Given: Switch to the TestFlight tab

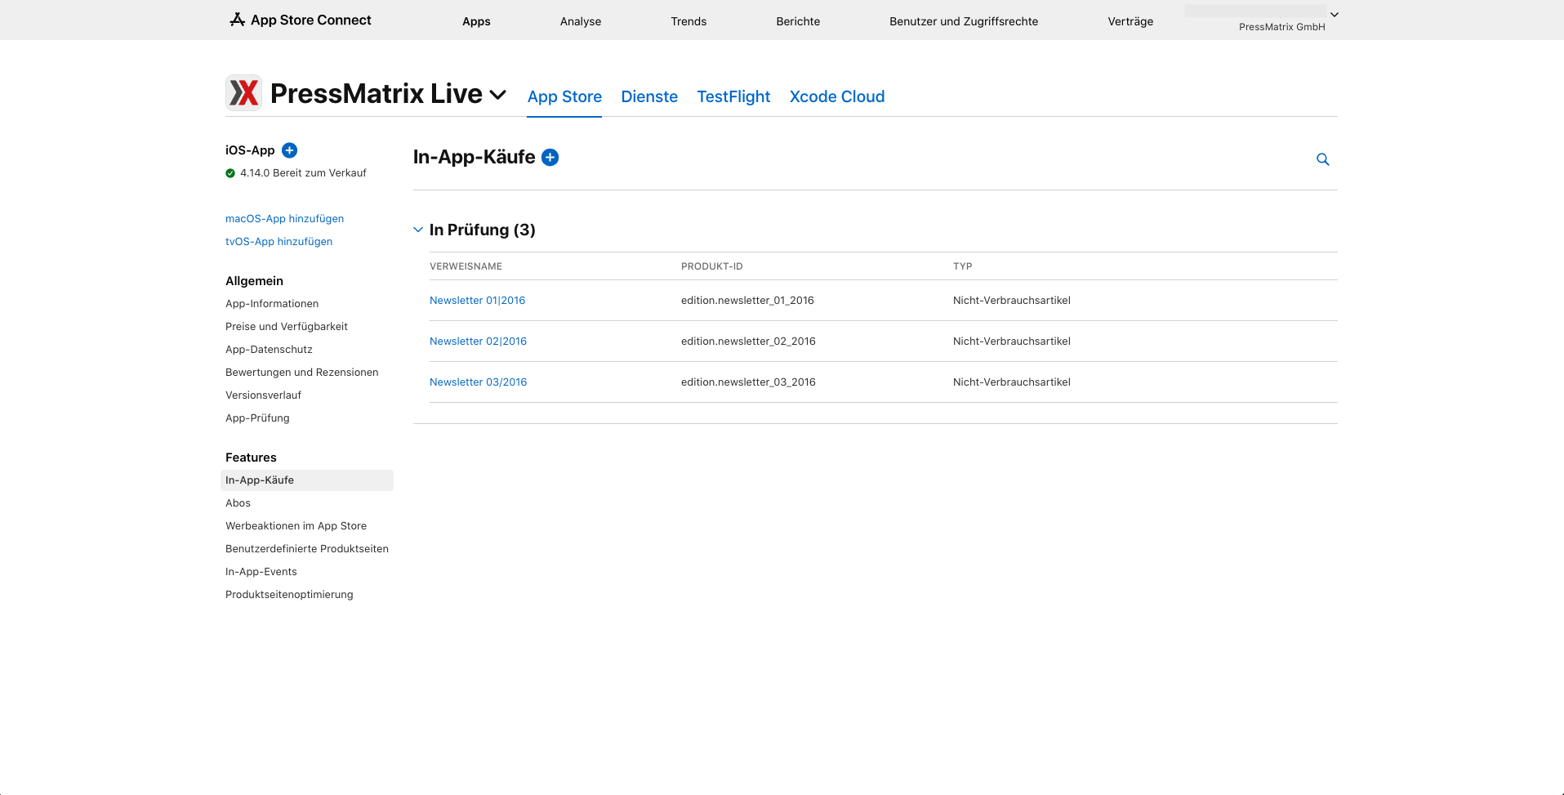Looking at the screenshot, I should [733, 96].
